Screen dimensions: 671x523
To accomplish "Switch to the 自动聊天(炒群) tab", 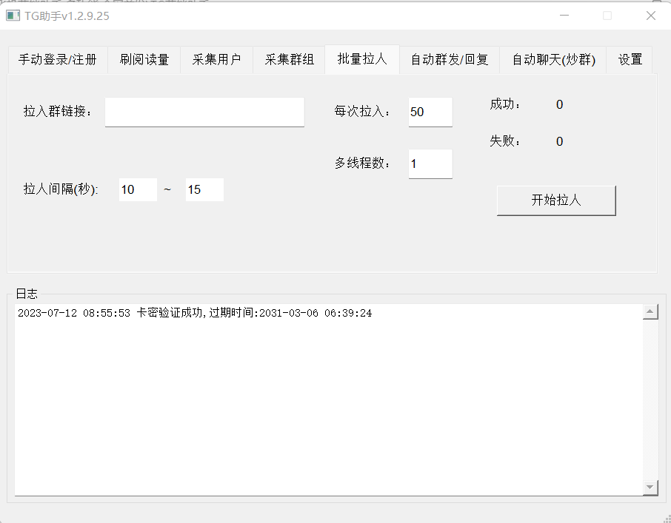I will pyautogui.click(x=553, y=60).
